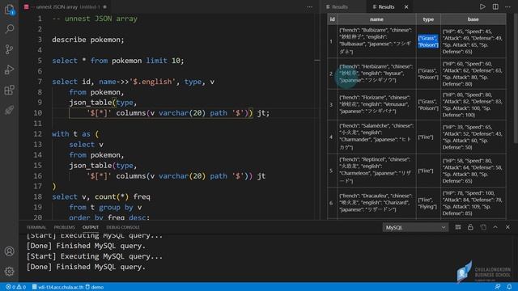Click the second '[Done] Finished MySQL query.' output line
This screenshot has height=291, width=518.
pos(86,267)
